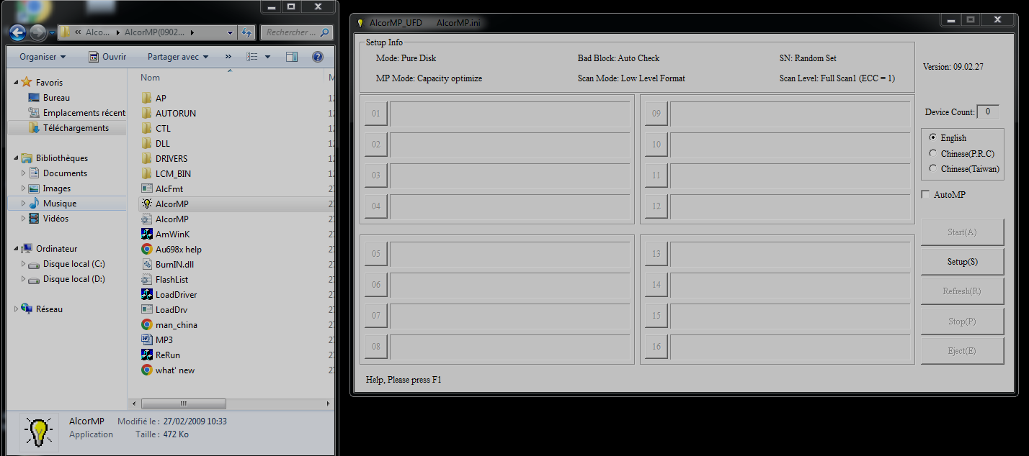Click the AP folder icon in Explorer
Screen dimensions: 1029x456
(x=146, y=98)
